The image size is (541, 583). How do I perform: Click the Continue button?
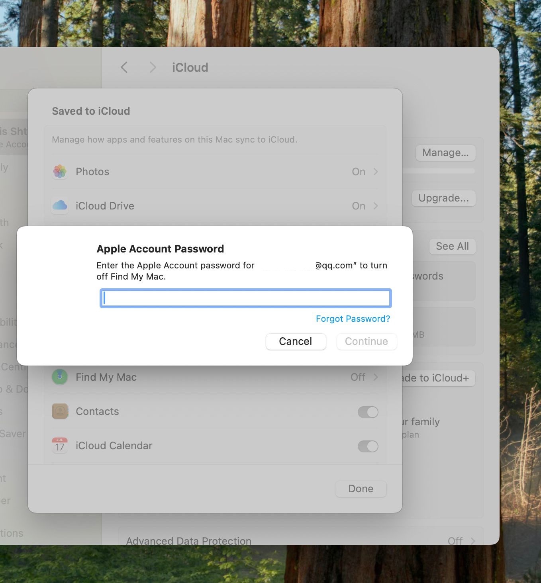[367, 341]
